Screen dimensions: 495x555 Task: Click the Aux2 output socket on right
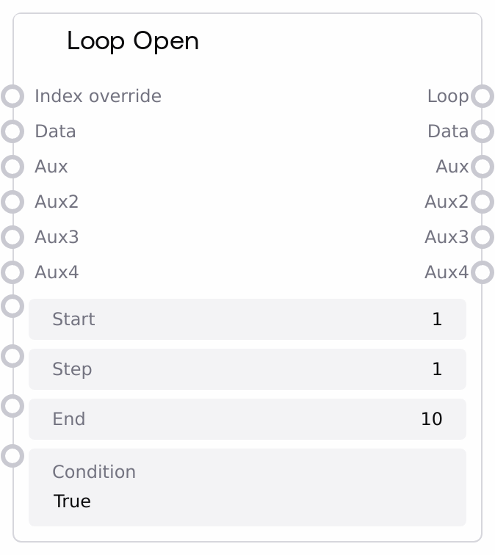482,202
